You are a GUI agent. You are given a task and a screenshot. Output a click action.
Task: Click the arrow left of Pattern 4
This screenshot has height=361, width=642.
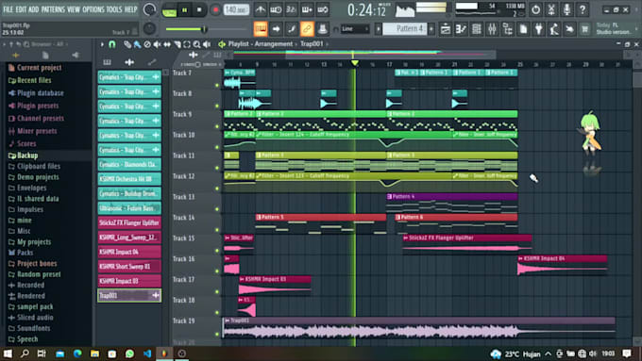378,28
